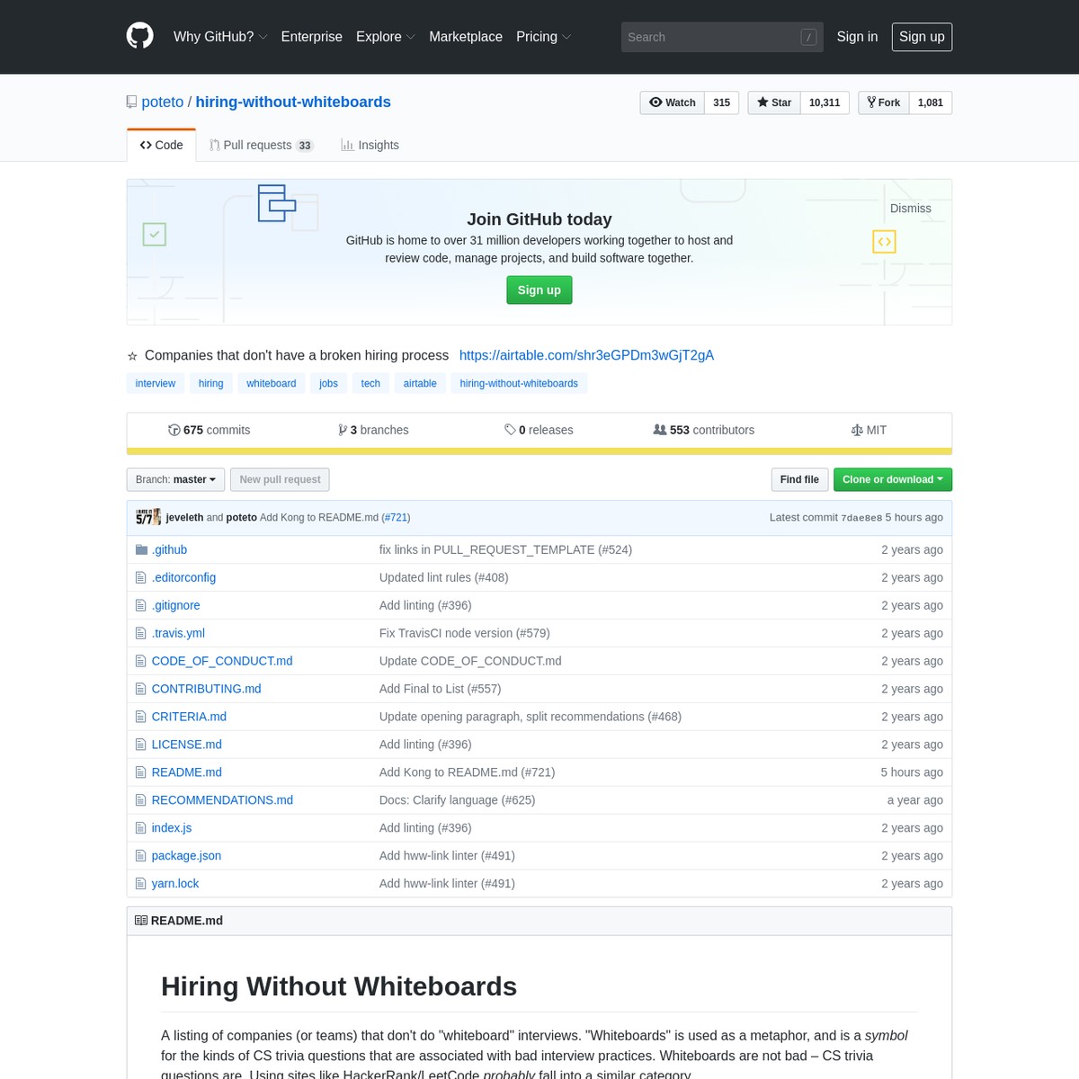This screenshot has height=1079, width=1079.
Task: Click the Star button
Action: [774, 103]
